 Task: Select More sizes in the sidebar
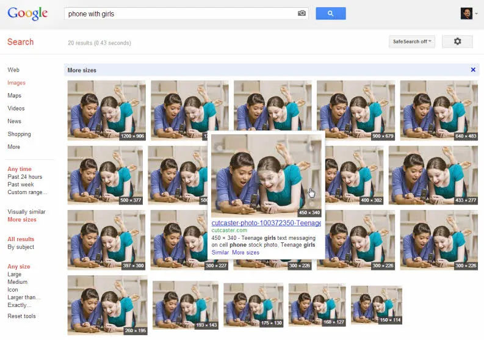tap(22, 220)
